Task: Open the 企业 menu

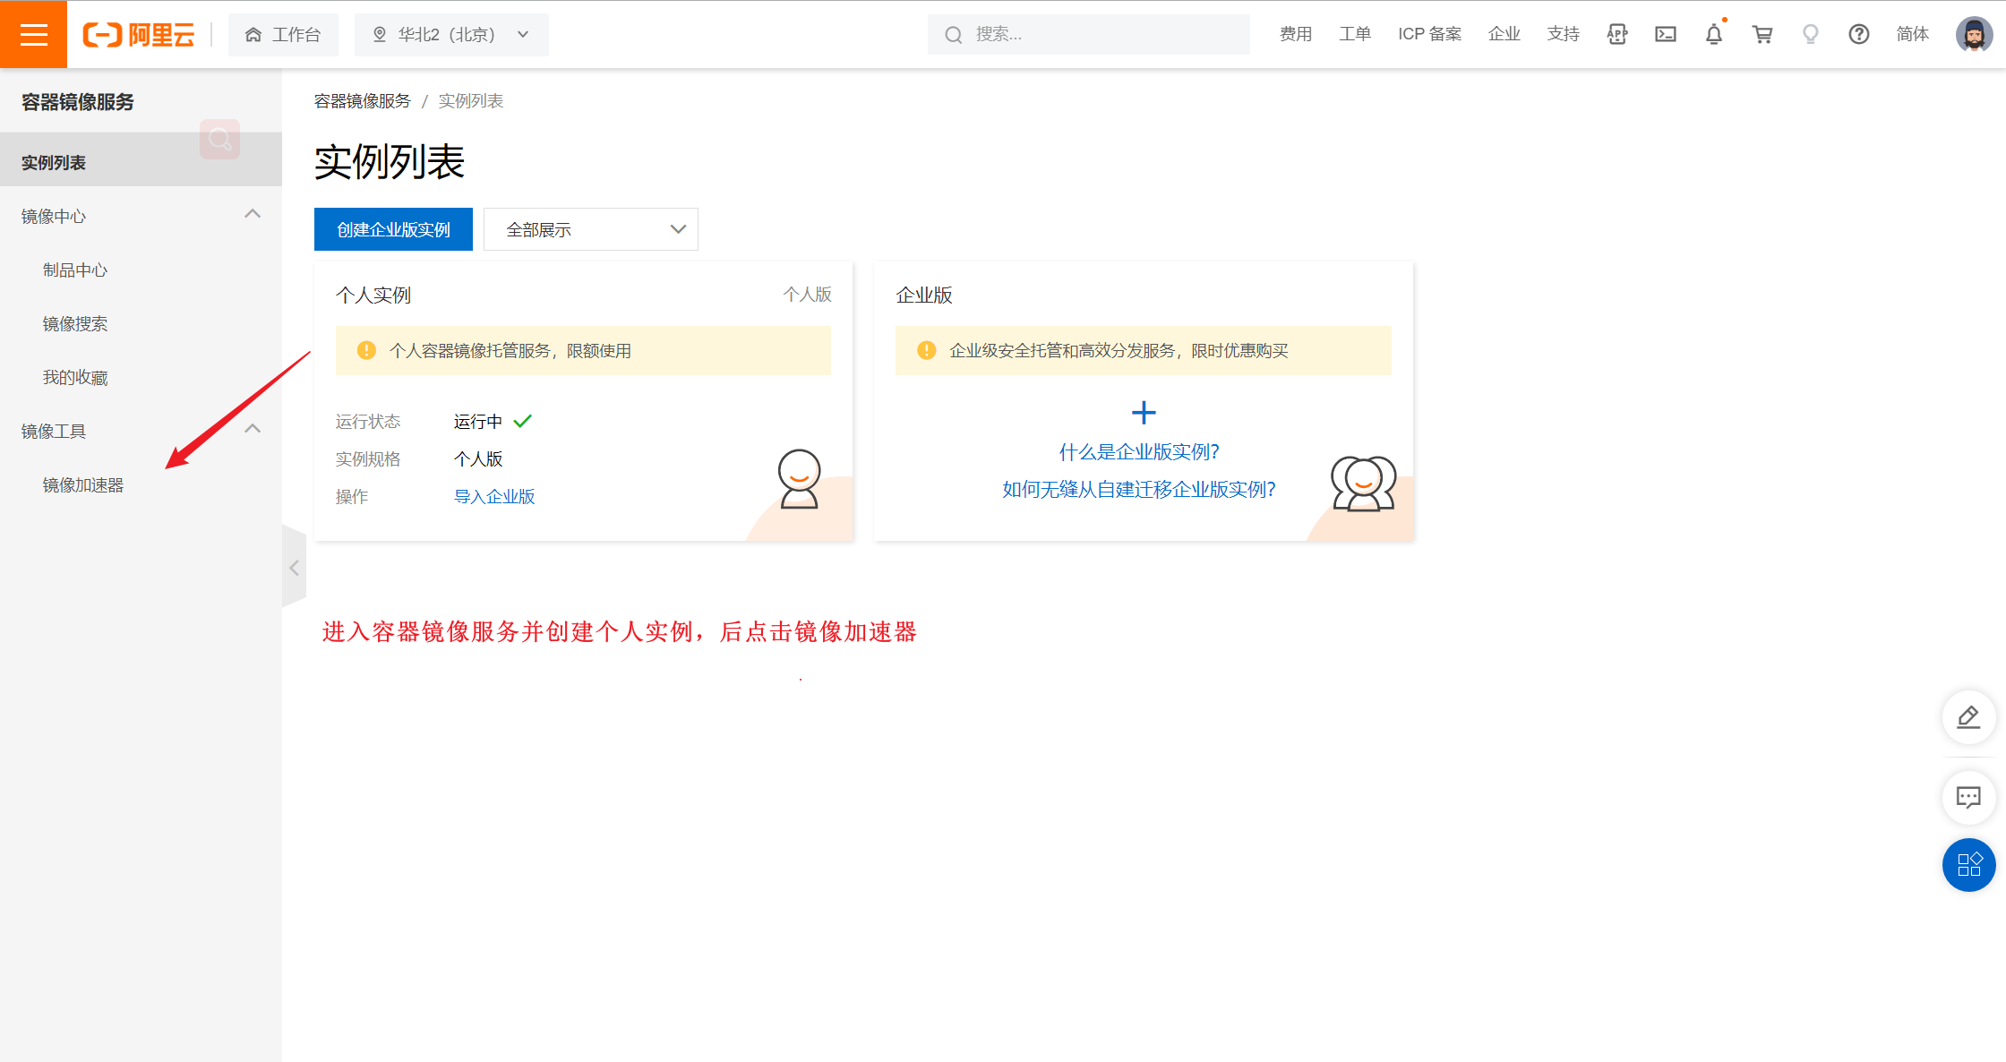Action: 1504,34
